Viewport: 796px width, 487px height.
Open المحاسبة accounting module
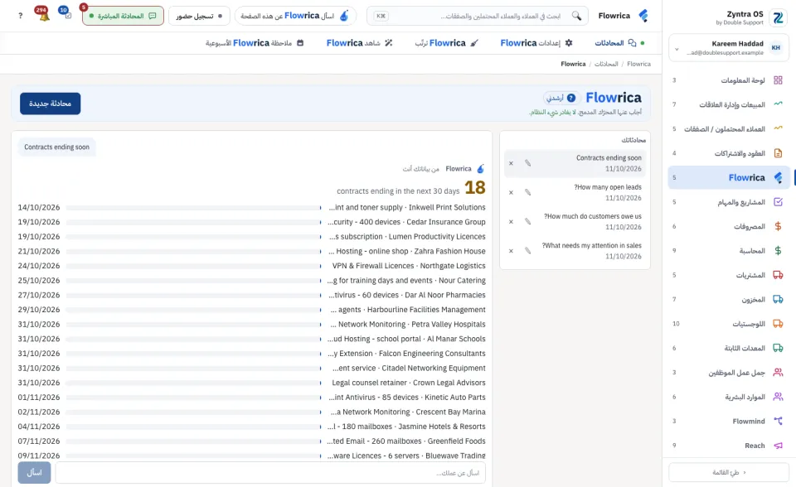[x=729, y=251]
